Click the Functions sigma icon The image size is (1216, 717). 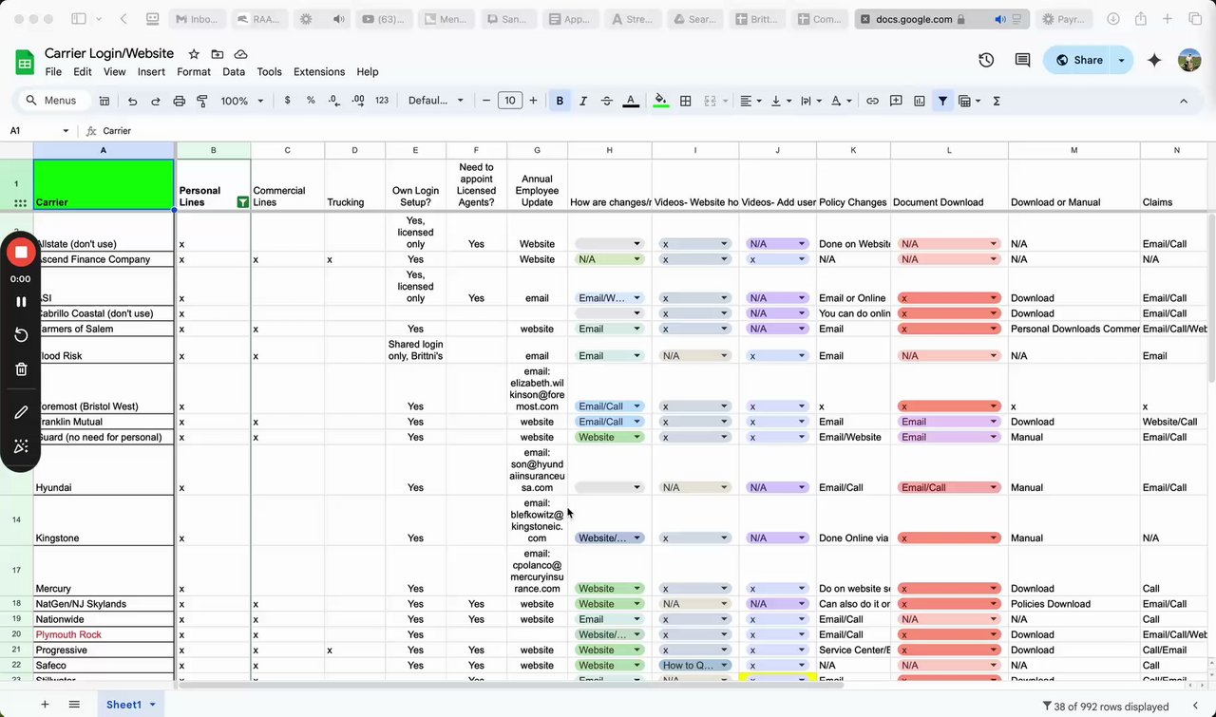pyautogui.click(x=997, y=101)
